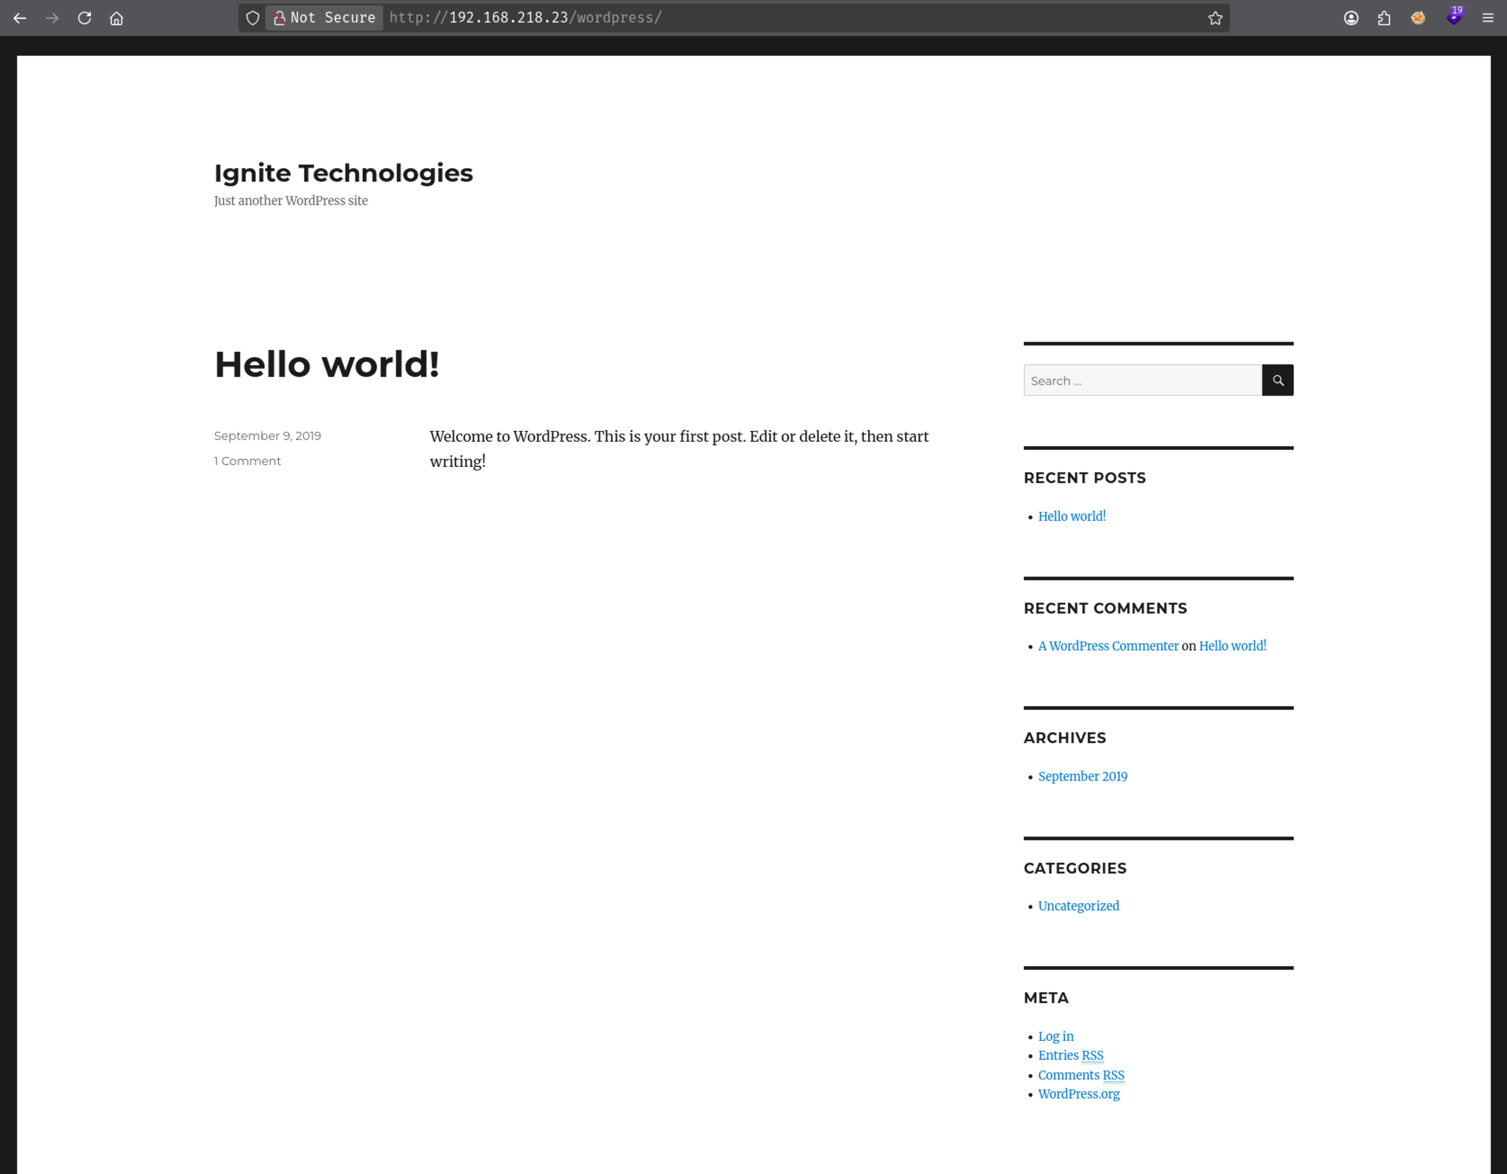Click into the Search input field
The image size is (1507, 1174).
(1143, 380)
